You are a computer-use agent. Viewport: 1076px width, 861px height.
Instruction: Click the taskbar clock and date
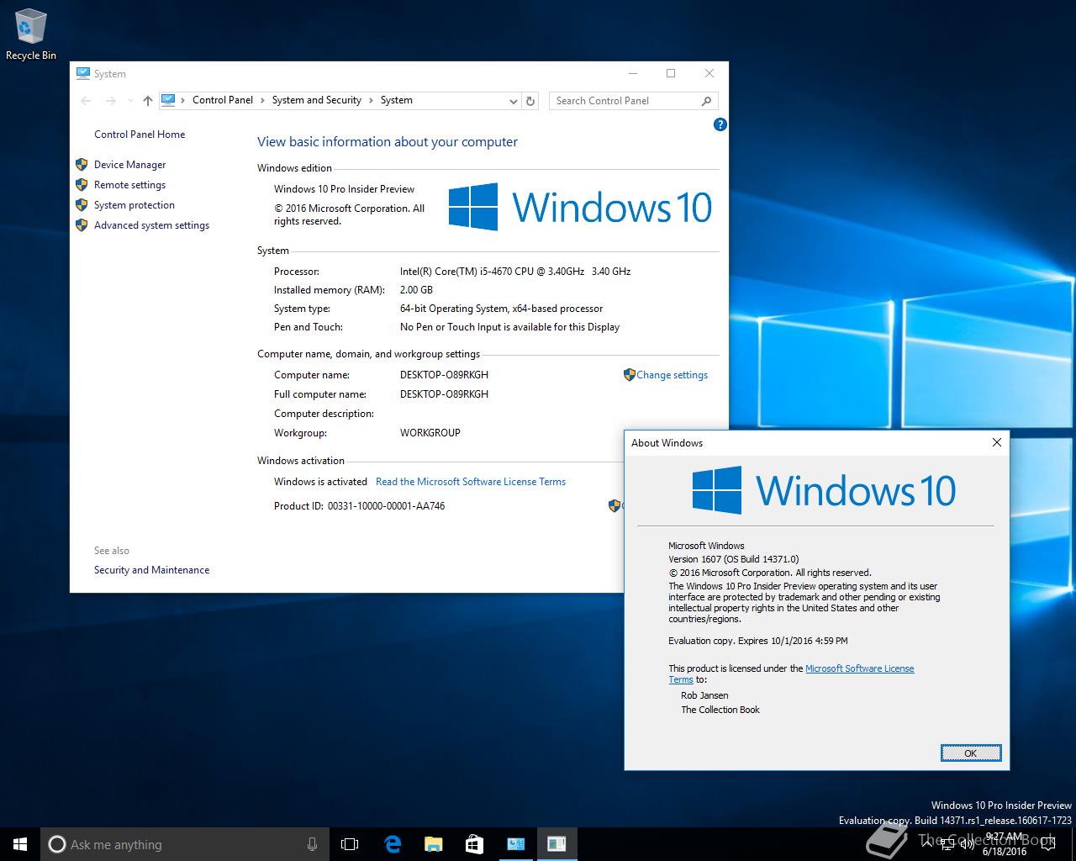click(x=1005, y=844)
